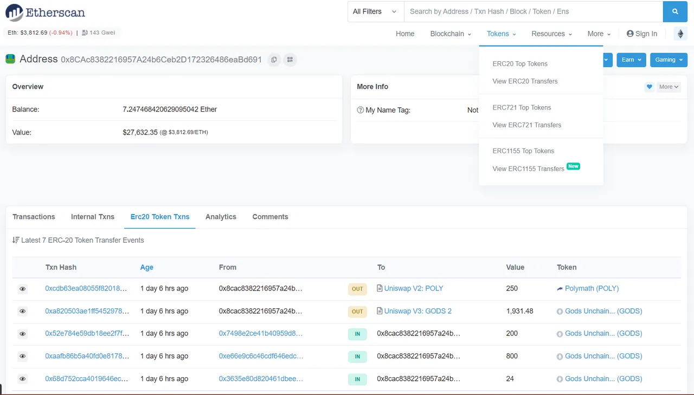
Task: Open the Comments tab
Action: click(270, 217)
